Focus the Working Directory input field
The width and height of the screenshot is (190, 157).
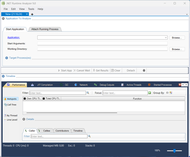pyautogui.click(x=102, y=49)
